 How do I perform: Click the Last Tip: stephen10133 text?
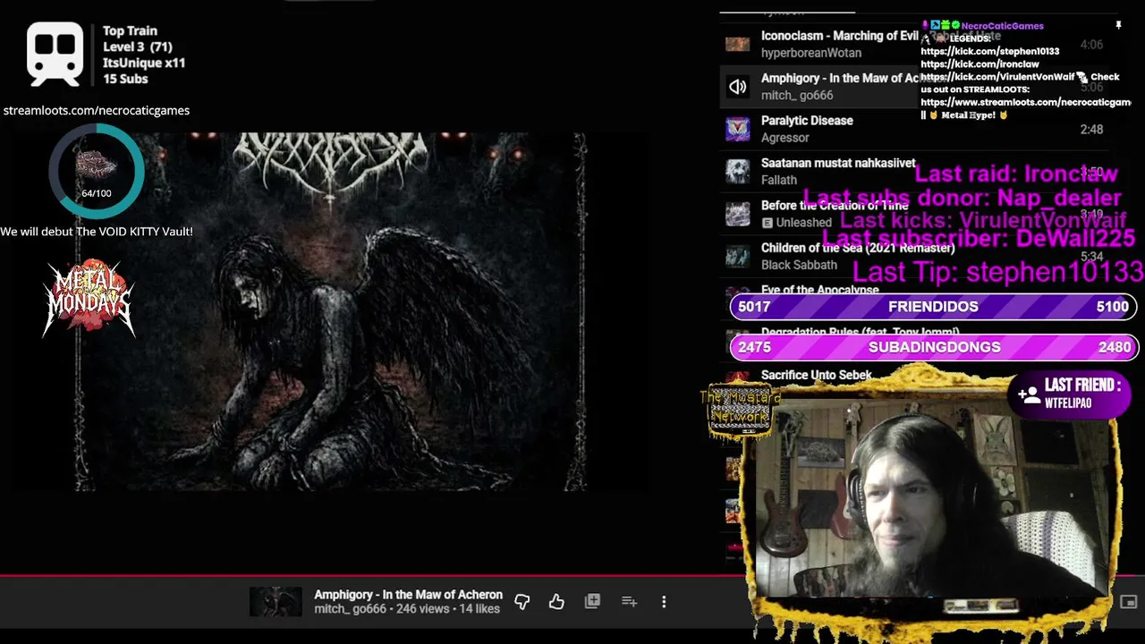point(998,271)
